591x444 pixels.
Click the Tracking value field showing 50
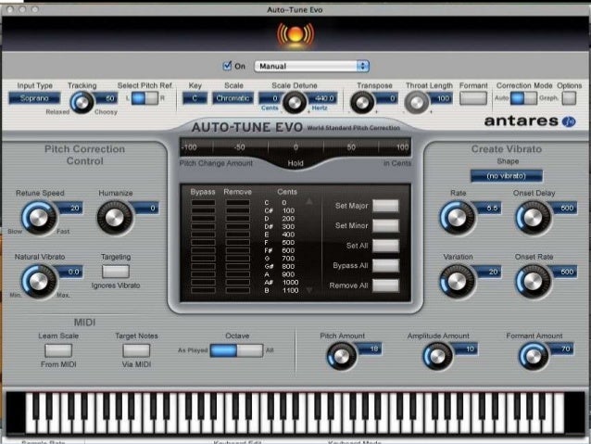(107, 98)
